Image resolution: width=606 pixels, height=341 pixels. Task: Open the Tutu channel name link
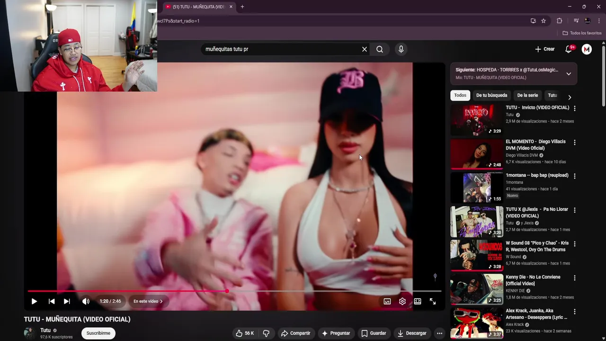tap(45, 331)
